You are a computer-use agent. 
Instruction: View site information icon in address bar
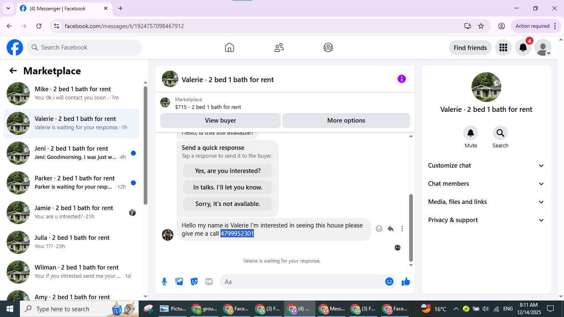coord(57,26)
